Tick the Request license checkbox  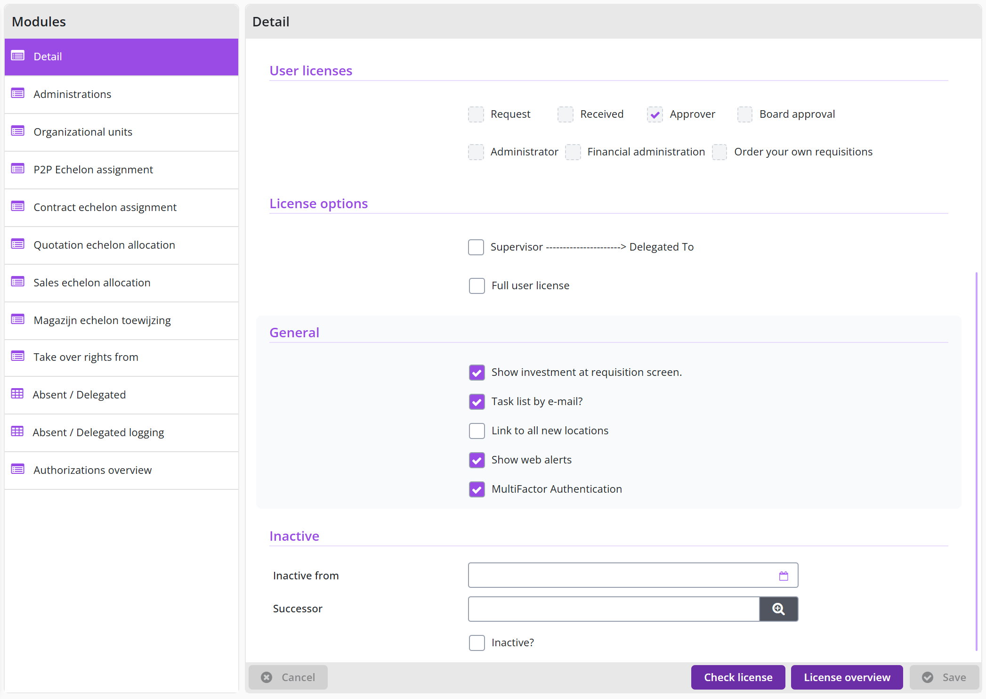(476, 114)
